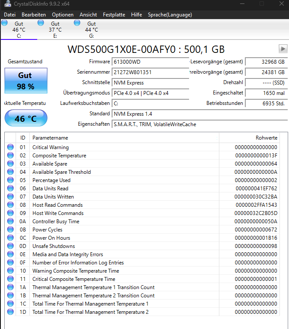The width and height of the screenshot is (289, 329).
Task: Click status orb for Data Units Read
Action: click(x=10, y=188)
